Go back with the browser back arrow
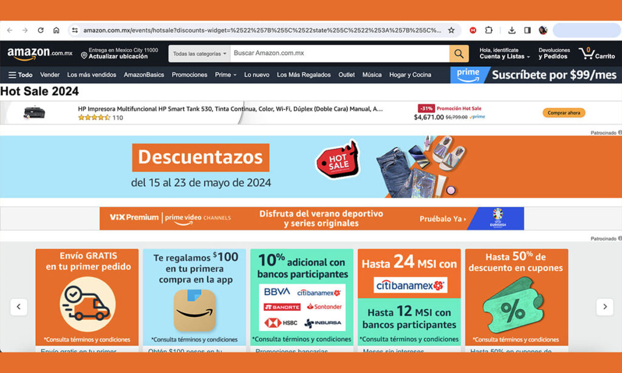This screenshot has width=622, height=373. coord(10,30)
